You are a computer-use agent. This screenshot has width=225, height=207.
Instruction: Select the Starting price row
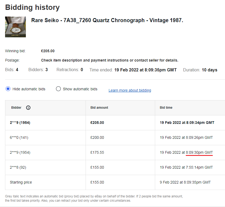click(21, 182)
